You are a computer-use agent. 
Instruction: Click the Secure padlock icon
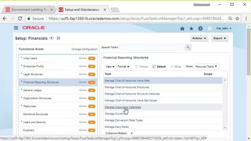(x=29, y=18)
